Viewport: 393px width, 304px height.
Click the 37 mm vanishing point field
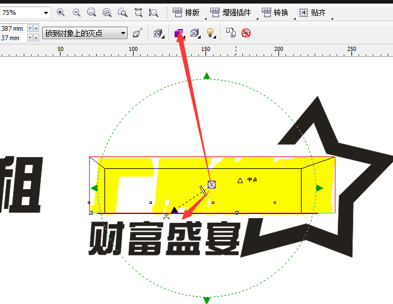click(13, 38)
